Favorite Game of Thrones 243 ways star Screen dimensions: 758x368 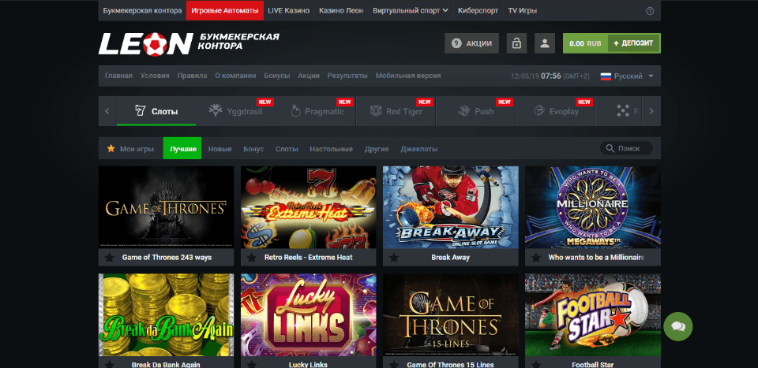coord(109,258)
